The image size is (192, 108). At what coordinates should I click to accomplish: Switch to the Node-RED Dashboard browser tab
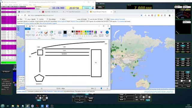(77, 12)
